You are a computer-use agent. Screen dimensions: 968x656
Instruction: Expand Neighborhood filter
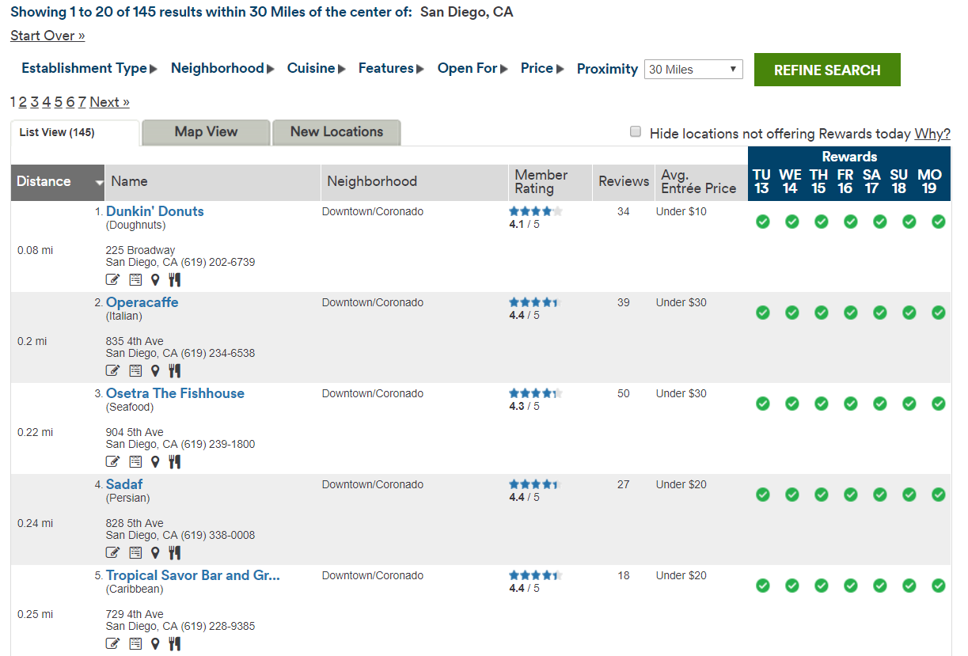coord(222,68)
